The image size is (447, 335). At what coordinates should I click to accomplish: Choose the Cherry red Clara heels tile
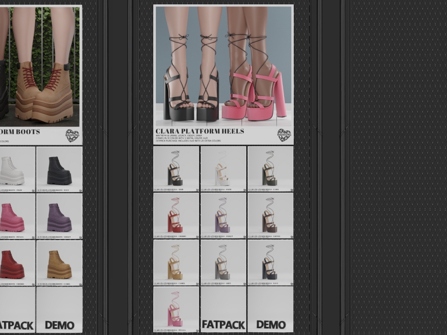[x=176, y=215]
